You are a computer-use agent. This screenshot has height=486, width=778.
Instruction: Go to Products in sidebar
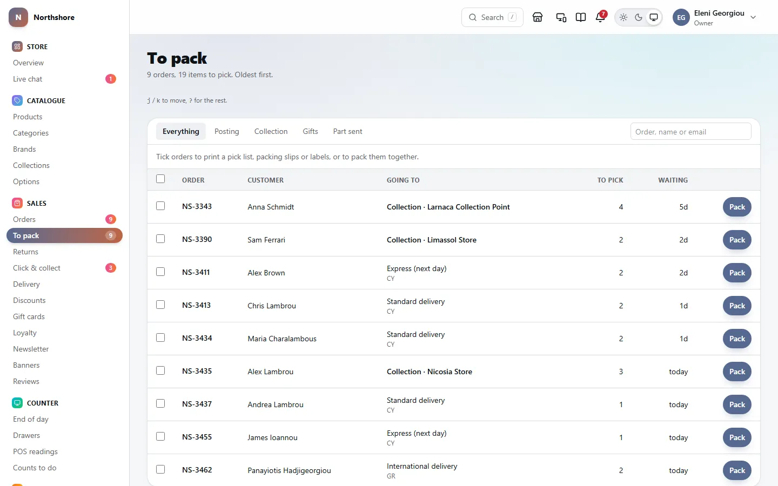coord(64,117)
